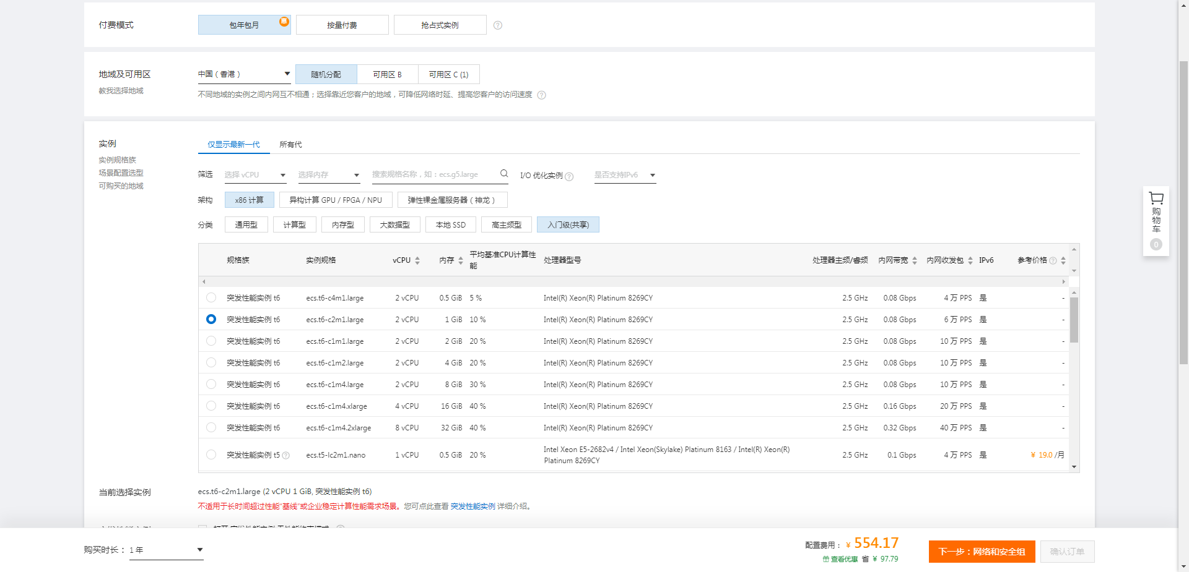Open the 购买时长 1 年 dropdown
This screenshot has height=572, width=1189.
(x=166, y=550)
